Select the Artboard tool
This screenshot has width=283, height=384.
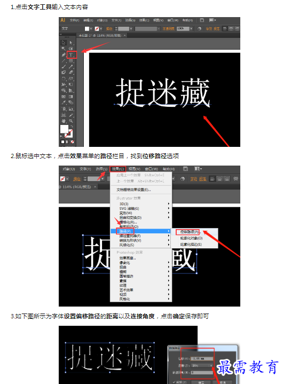64,115
